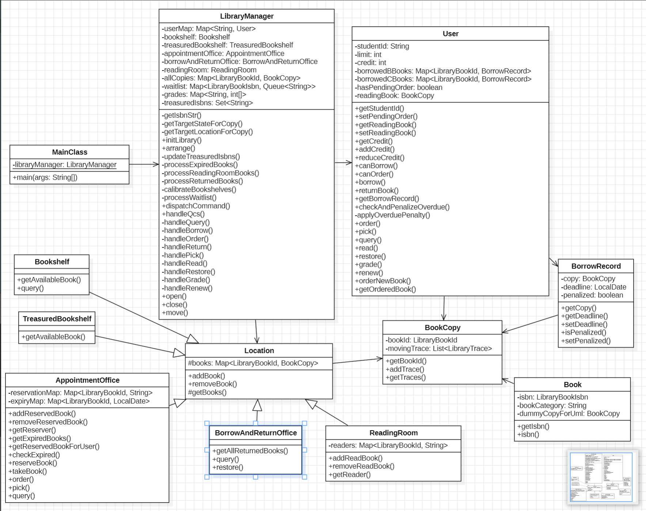Click the -dummyCopyForUml: BookCopy attribute

coord(568,413)
